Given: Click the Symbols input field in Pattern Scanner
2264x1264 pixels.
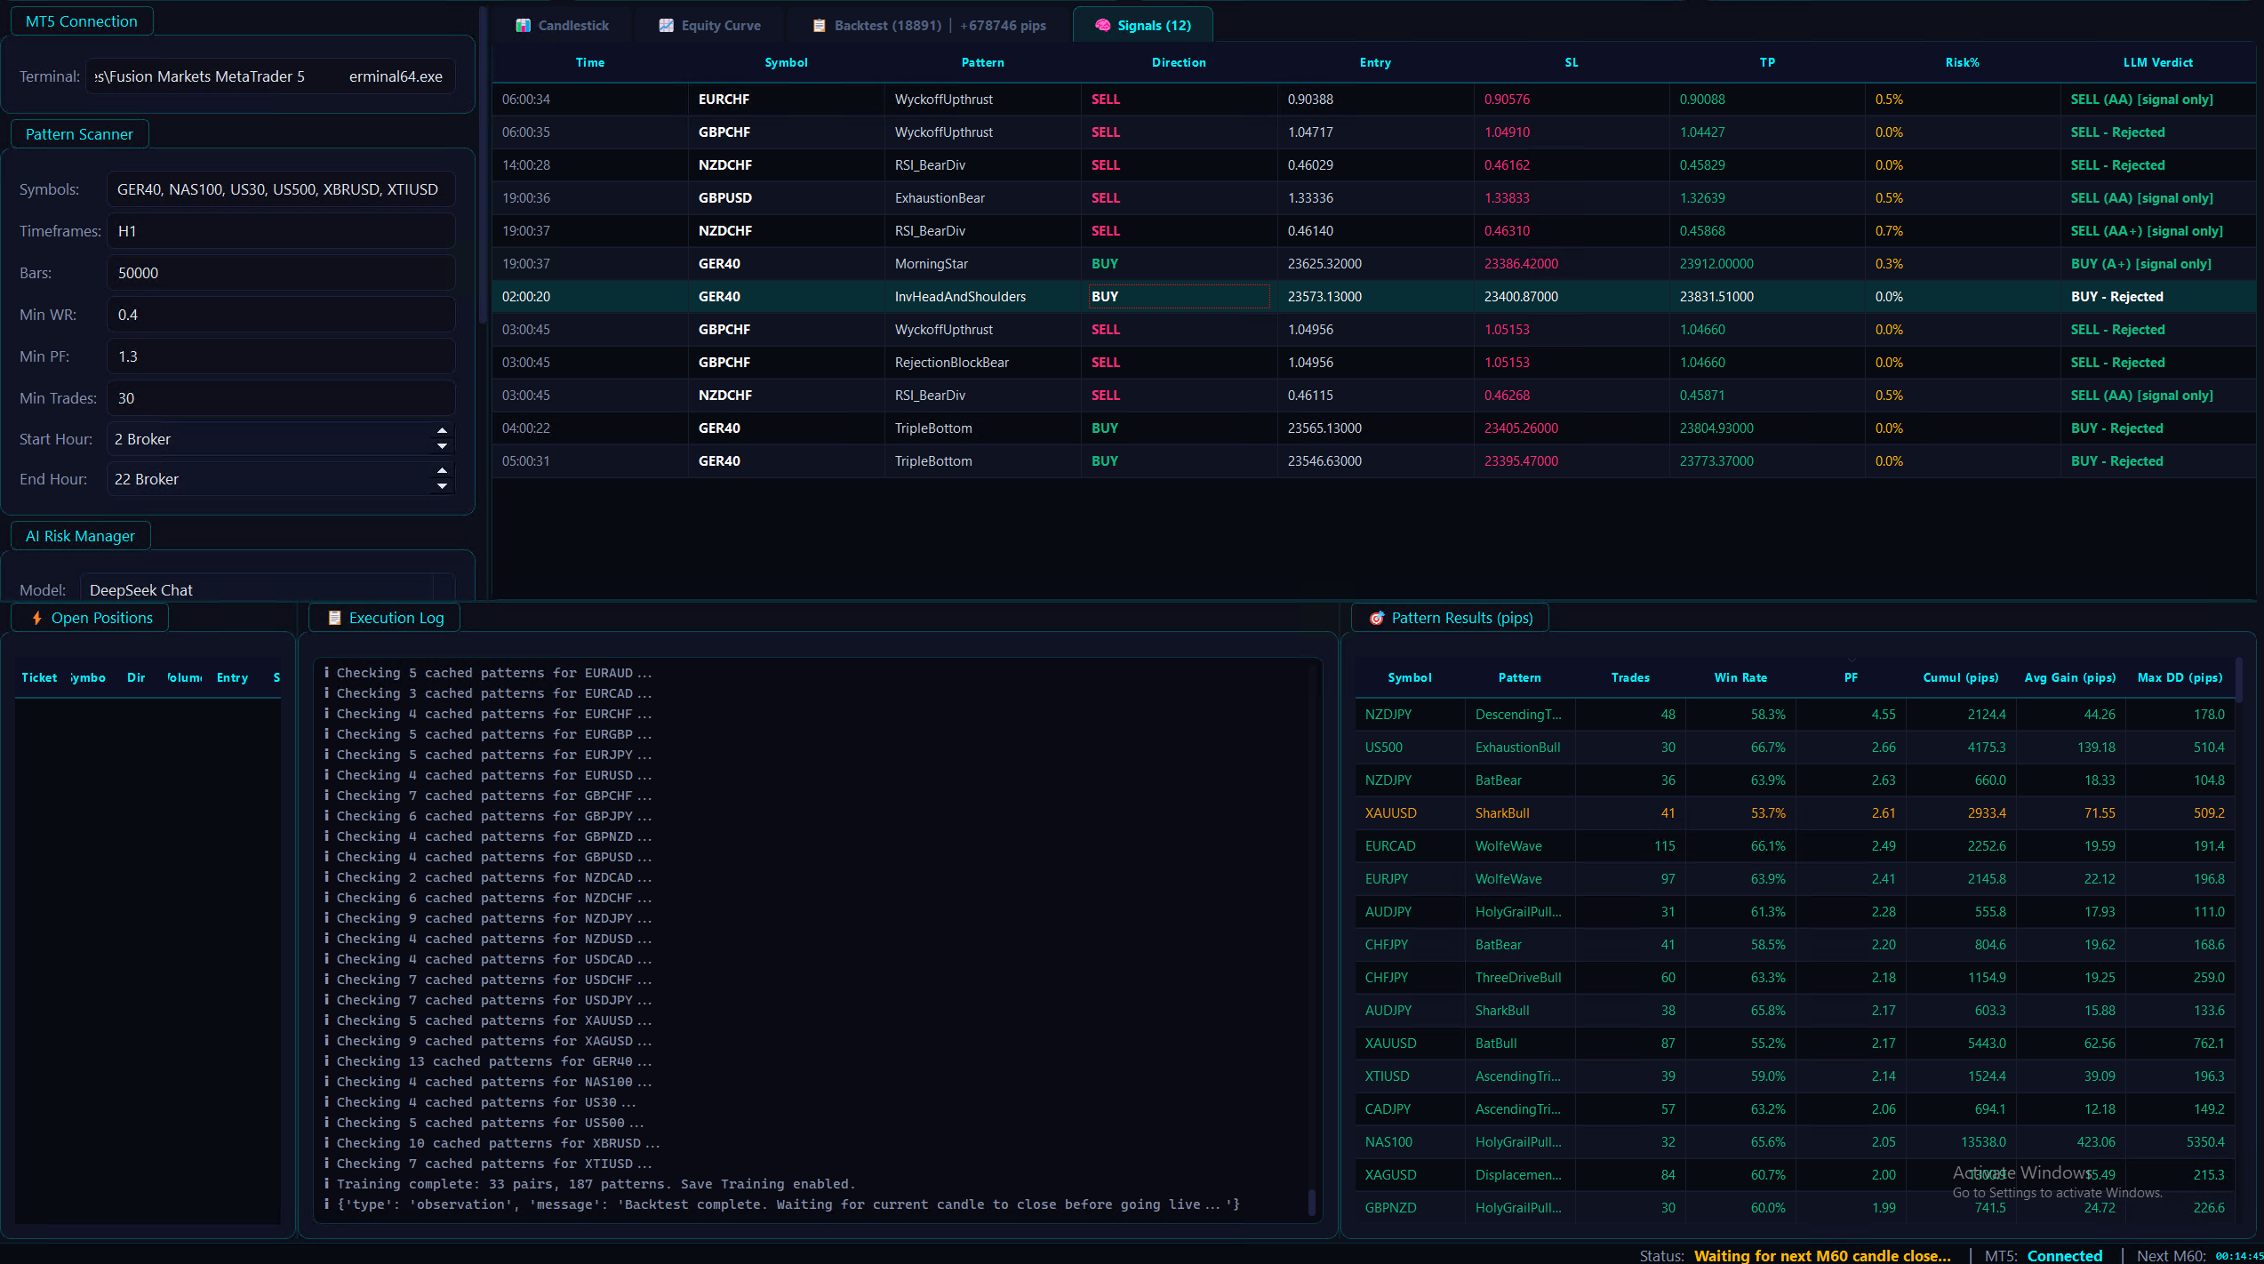Looking at the screenshot, I should click(x=280, y=189).
